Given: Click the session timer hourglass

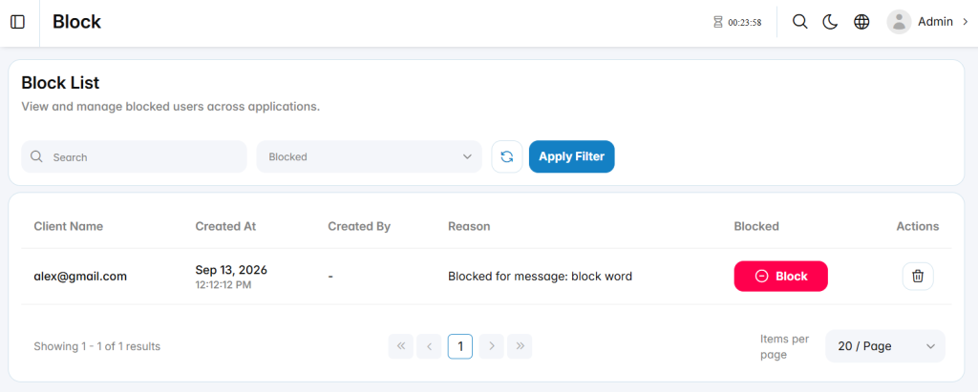Looking at the screenshot, I should 718,23.
